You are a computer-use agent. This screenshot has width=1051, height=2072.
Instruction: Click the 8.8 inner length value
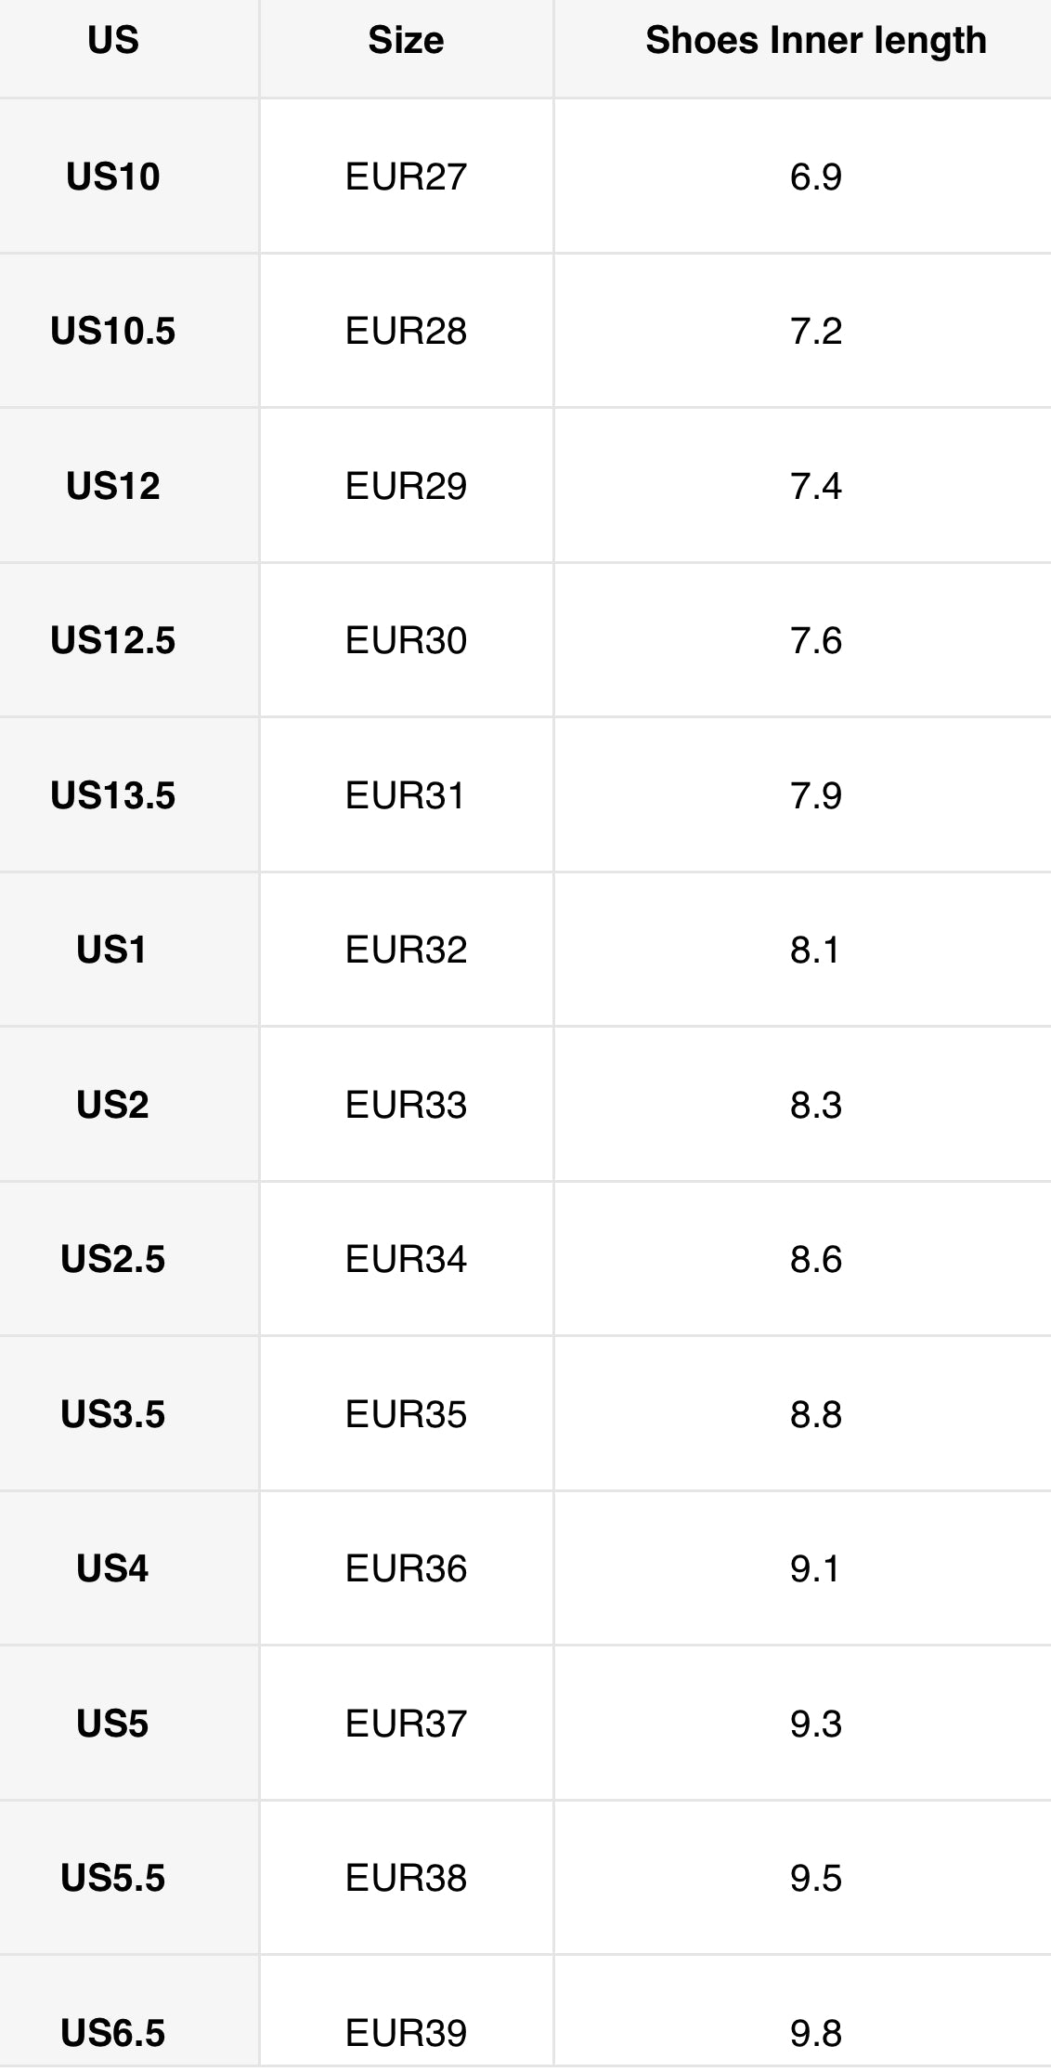(x=815, y=1415)
